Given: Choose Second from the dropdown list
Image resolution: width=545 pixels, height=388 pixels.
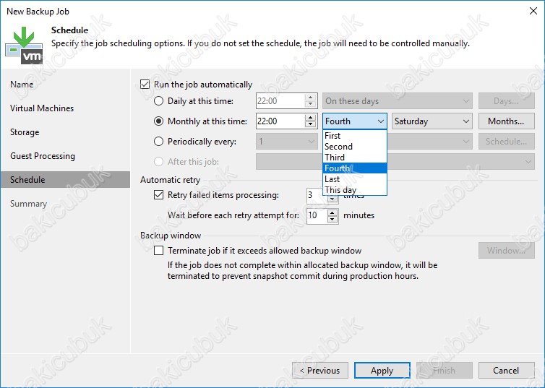Looking at the screenshot, I should (354, 146).
